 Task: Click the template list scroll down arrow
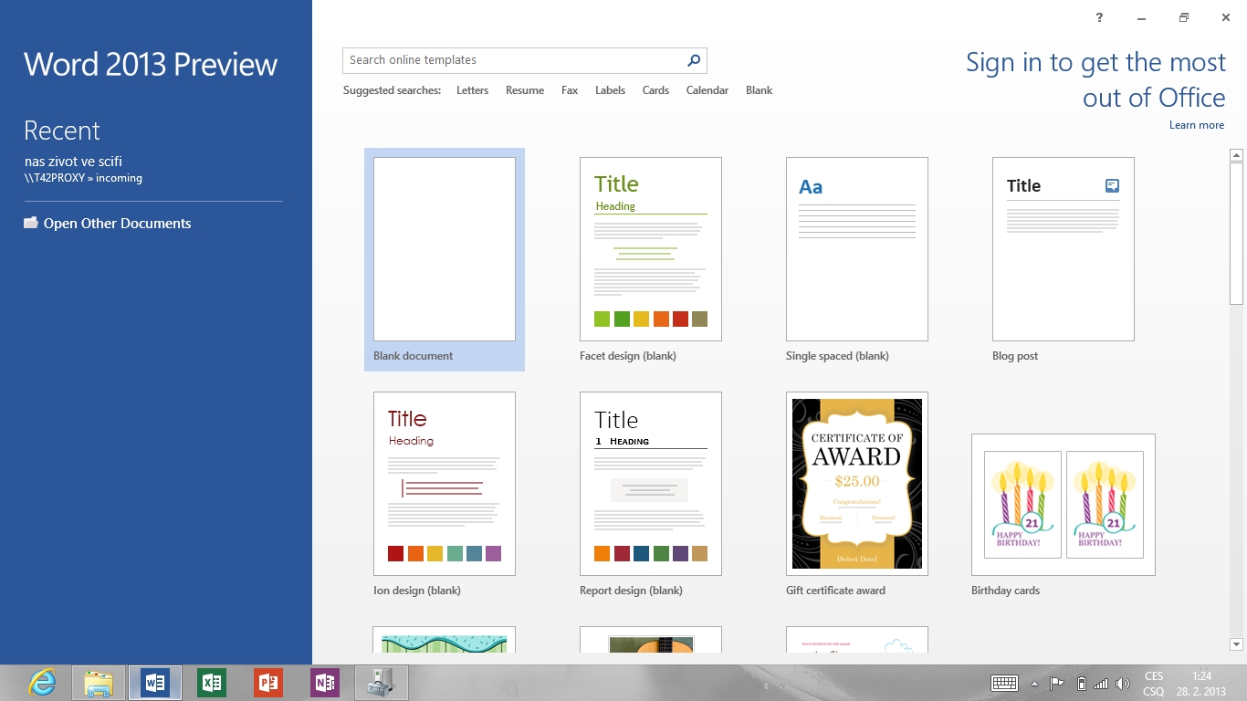tap(1237, 644)
